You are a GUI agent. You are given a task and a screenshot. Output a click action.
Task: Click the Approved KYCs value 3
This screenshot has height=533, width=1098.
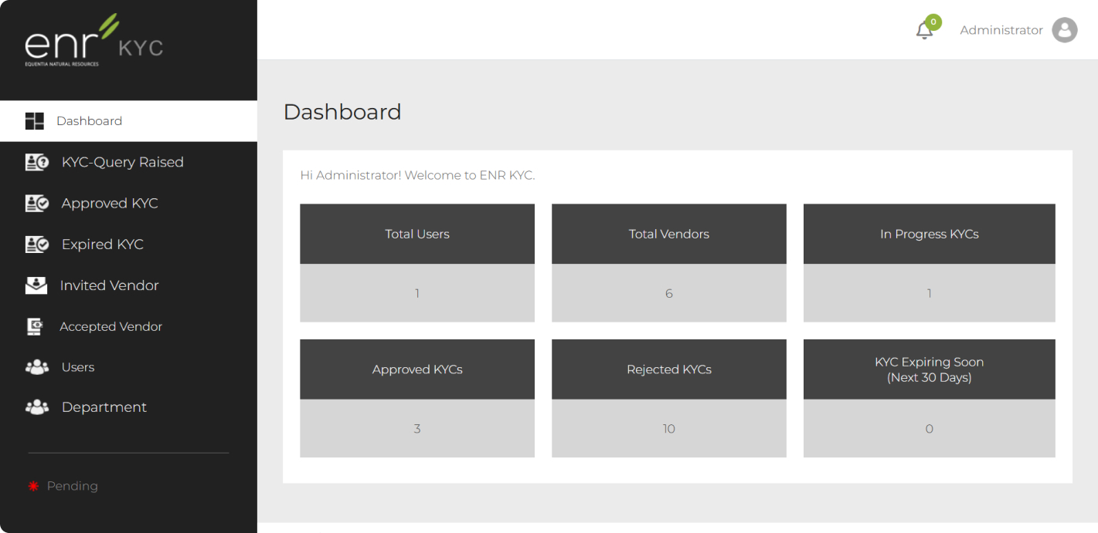point(417,429)
